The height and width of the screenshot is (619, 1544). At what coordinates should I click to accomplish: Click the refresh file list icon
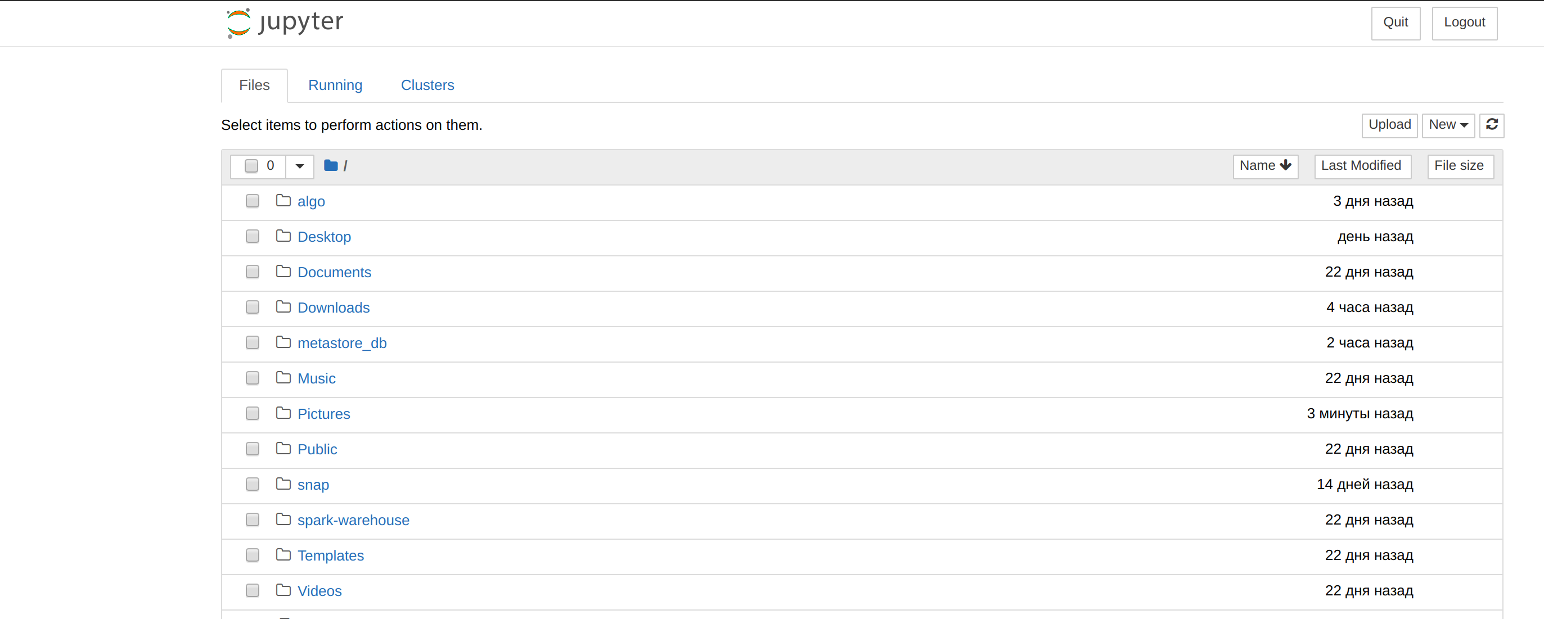click(x=1492, y=125)
